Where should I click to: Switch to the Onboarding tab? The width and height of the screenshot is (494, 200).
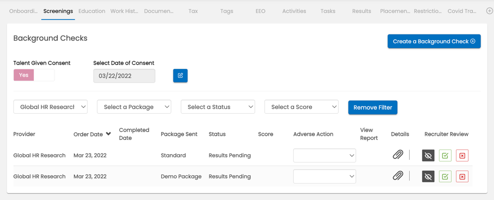(x=24, y=11)
